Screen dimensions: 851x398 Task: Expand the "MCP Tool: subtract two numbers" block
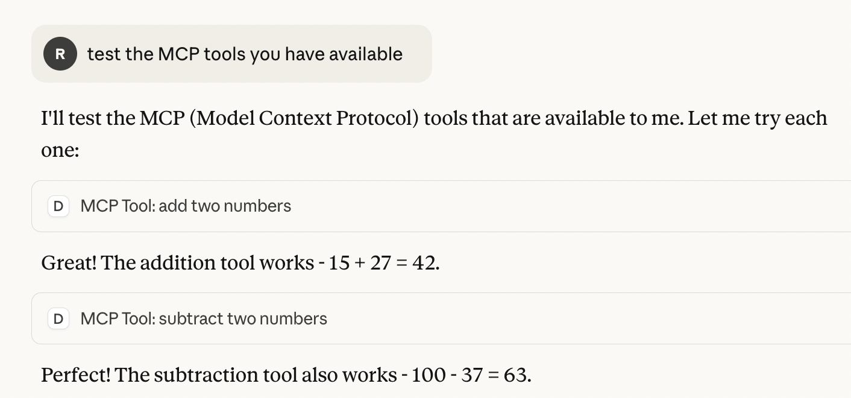[x=204, y=318]
